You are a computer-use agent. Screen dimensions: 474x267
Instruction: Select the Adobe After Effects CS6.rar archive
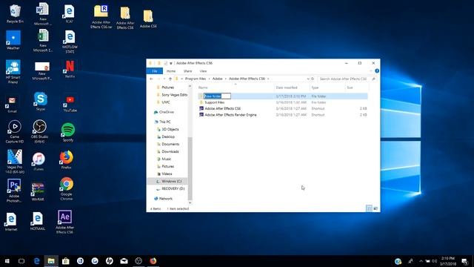[101, 17]
